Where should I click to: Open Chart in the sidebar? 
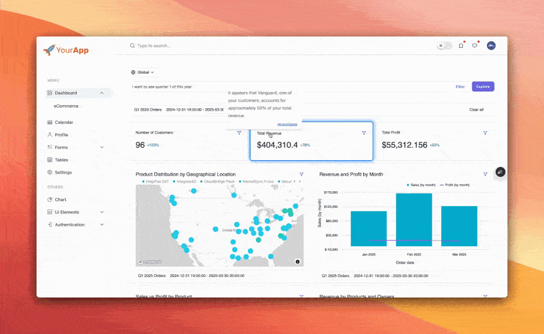coord(60,200)
